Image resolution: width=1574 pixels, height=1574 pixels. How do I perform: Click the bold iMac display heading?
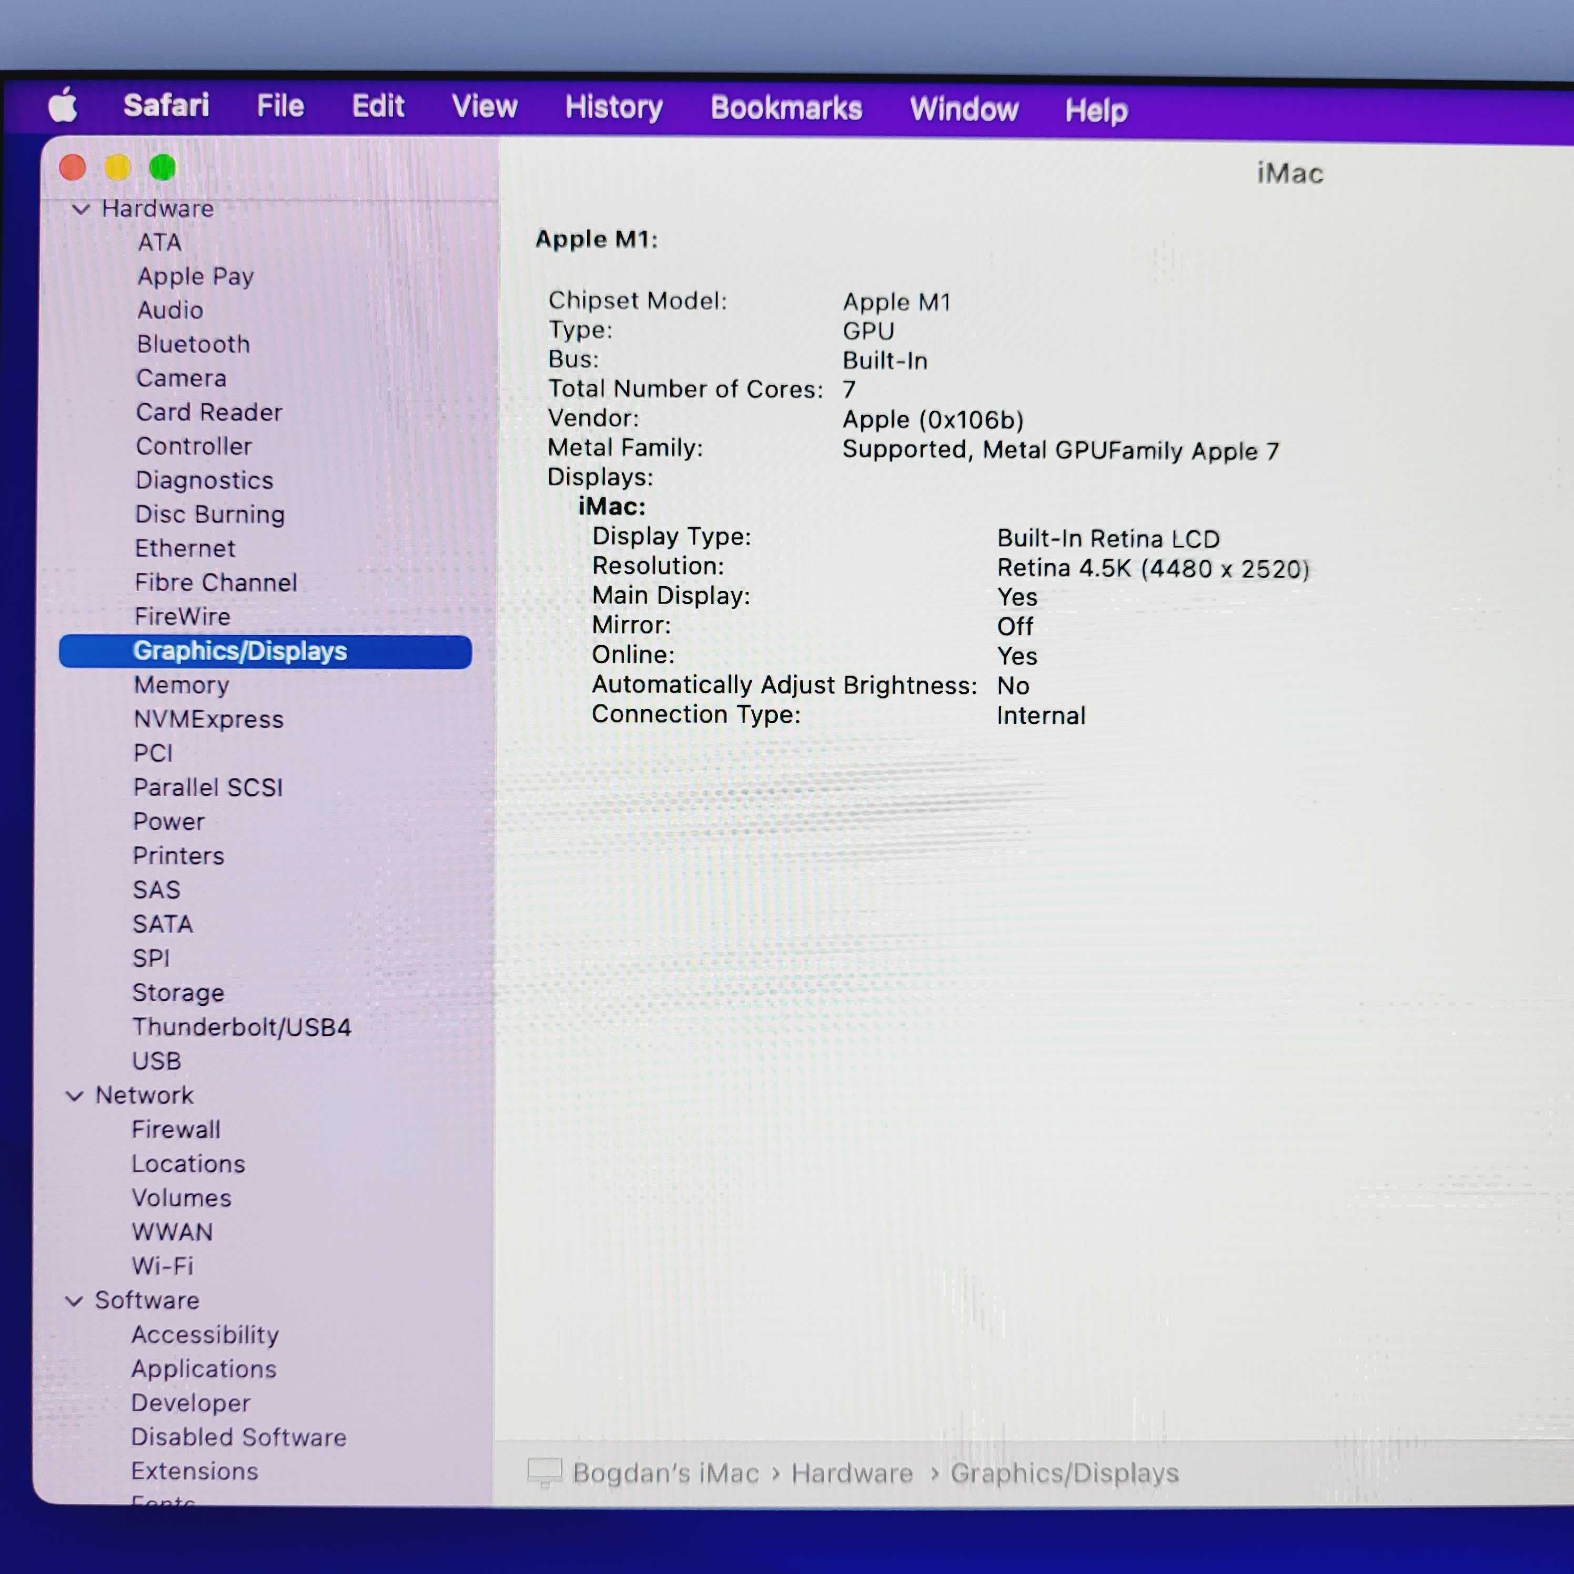point(612,507)
